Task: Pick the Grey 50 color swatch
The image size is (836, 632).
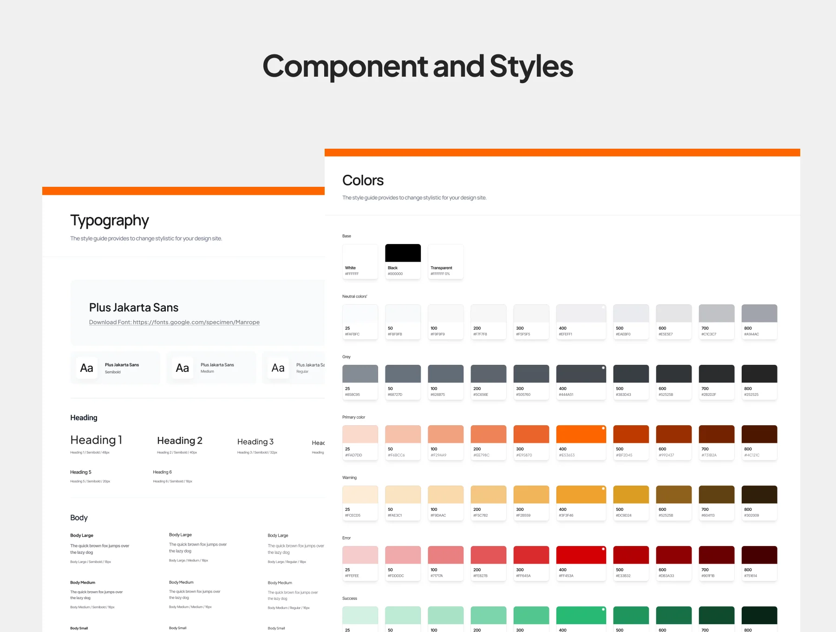Action: click(x=403, y=382)
